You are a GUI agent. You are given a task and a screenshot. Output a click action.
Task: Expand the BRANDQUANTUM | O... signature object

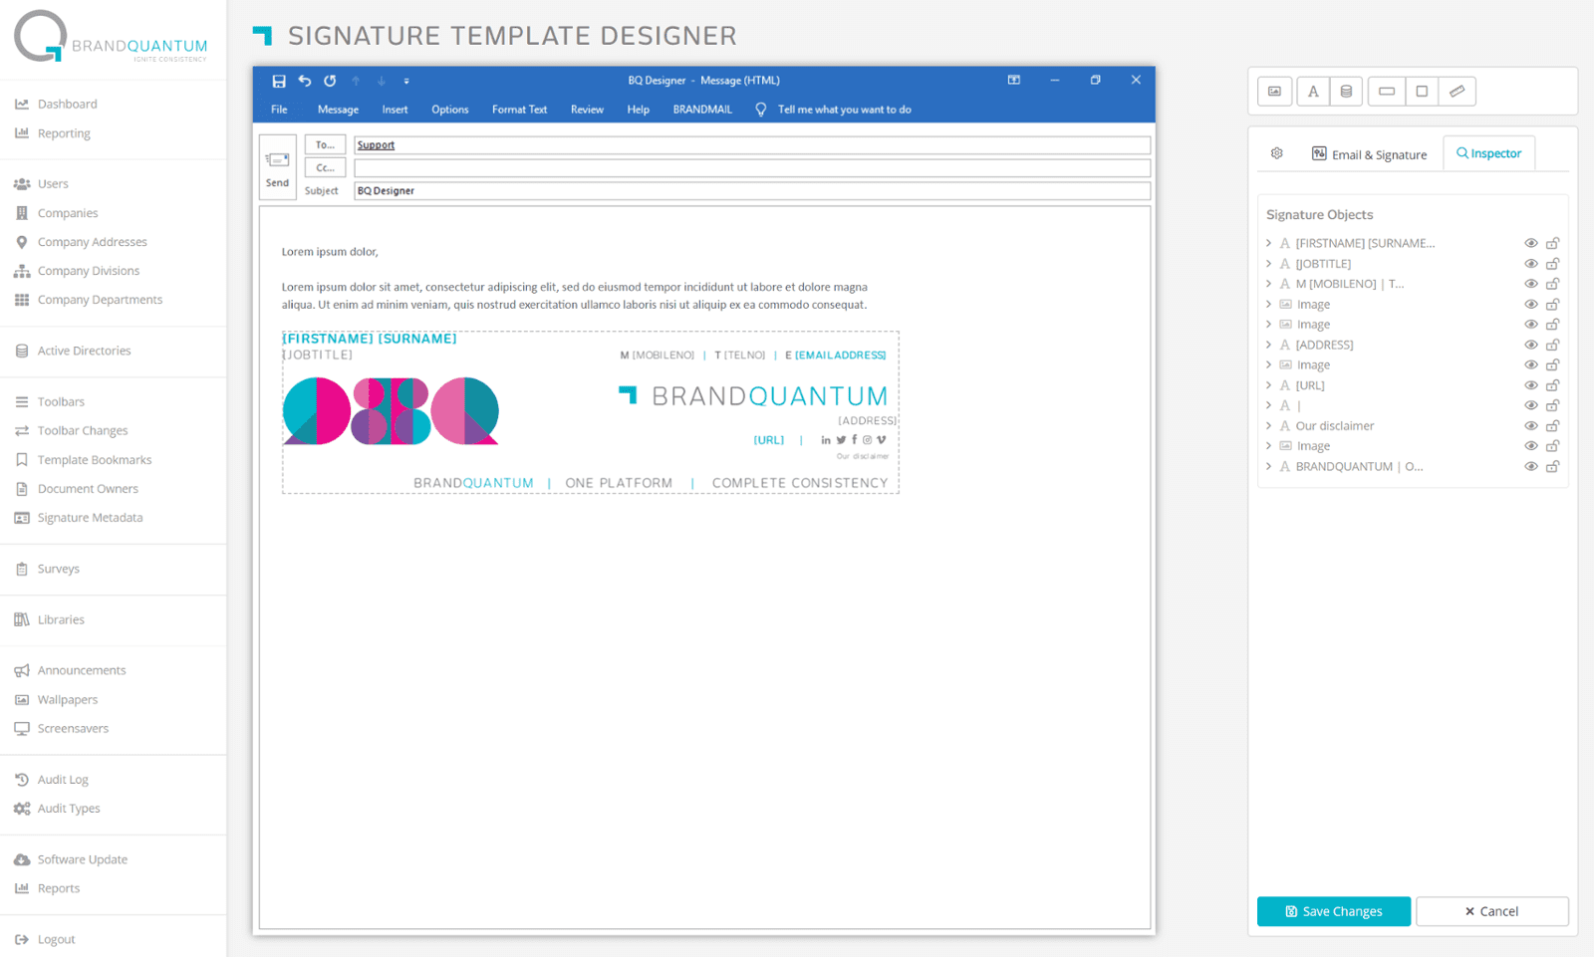coord(1267,466)
